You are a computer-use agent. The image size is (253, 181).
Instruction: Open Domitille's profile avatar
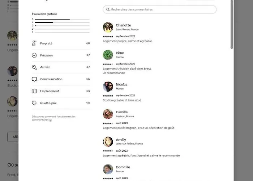pos(108,169)
